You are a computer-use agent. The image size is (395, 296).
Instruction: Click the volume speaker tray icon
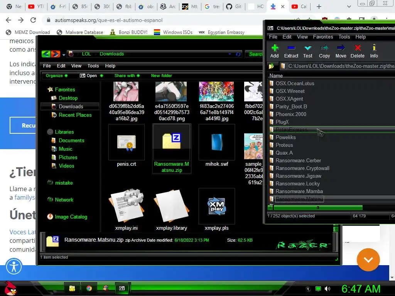327,289
